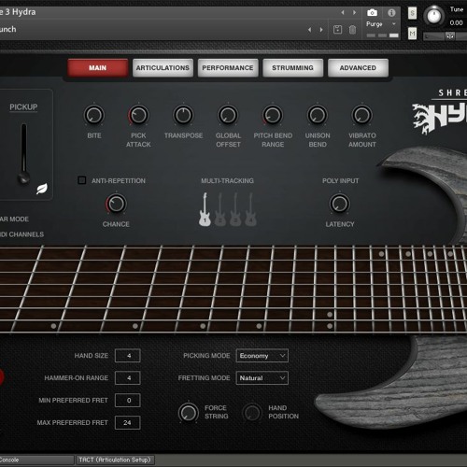Click the FORCE STRING knob
This screenshot has width=467, height=467.
click(189, 413)
